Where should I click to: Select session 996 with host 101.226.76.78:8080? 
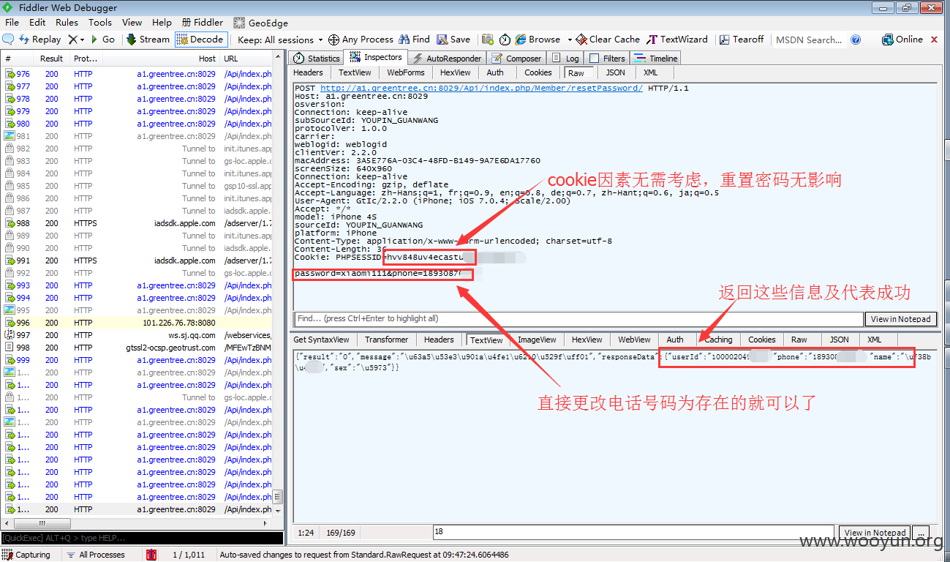tap(136, 323)
